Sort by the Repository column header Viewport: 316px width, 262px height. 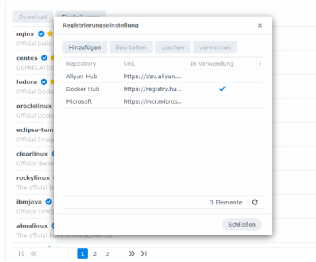(x=91, y=64)
